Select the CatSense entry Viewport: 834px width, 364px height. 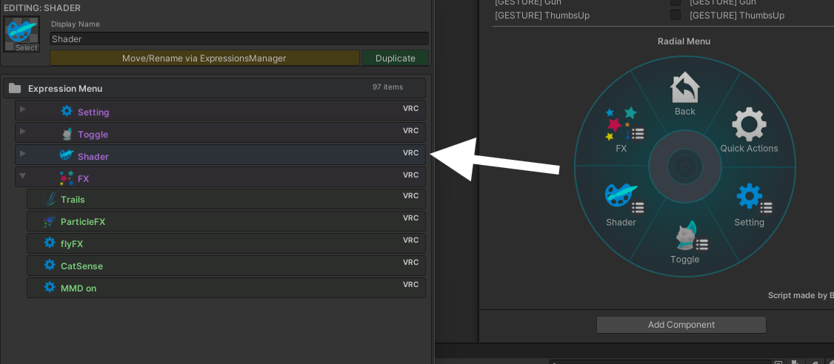[226, 266]
